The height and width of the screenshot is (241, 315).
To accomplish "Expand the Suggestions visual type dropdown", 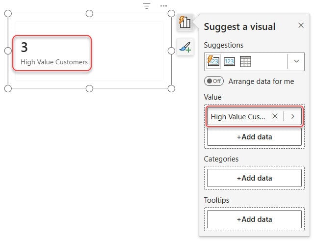I will point(296,61).
